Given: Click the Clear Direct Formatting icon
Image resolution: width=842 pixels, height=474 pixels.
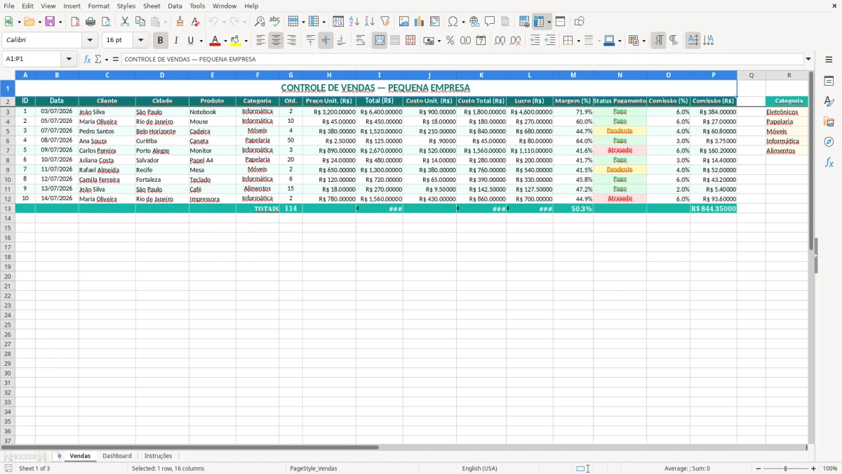Looking at the screenshot, I should [195, 22].
